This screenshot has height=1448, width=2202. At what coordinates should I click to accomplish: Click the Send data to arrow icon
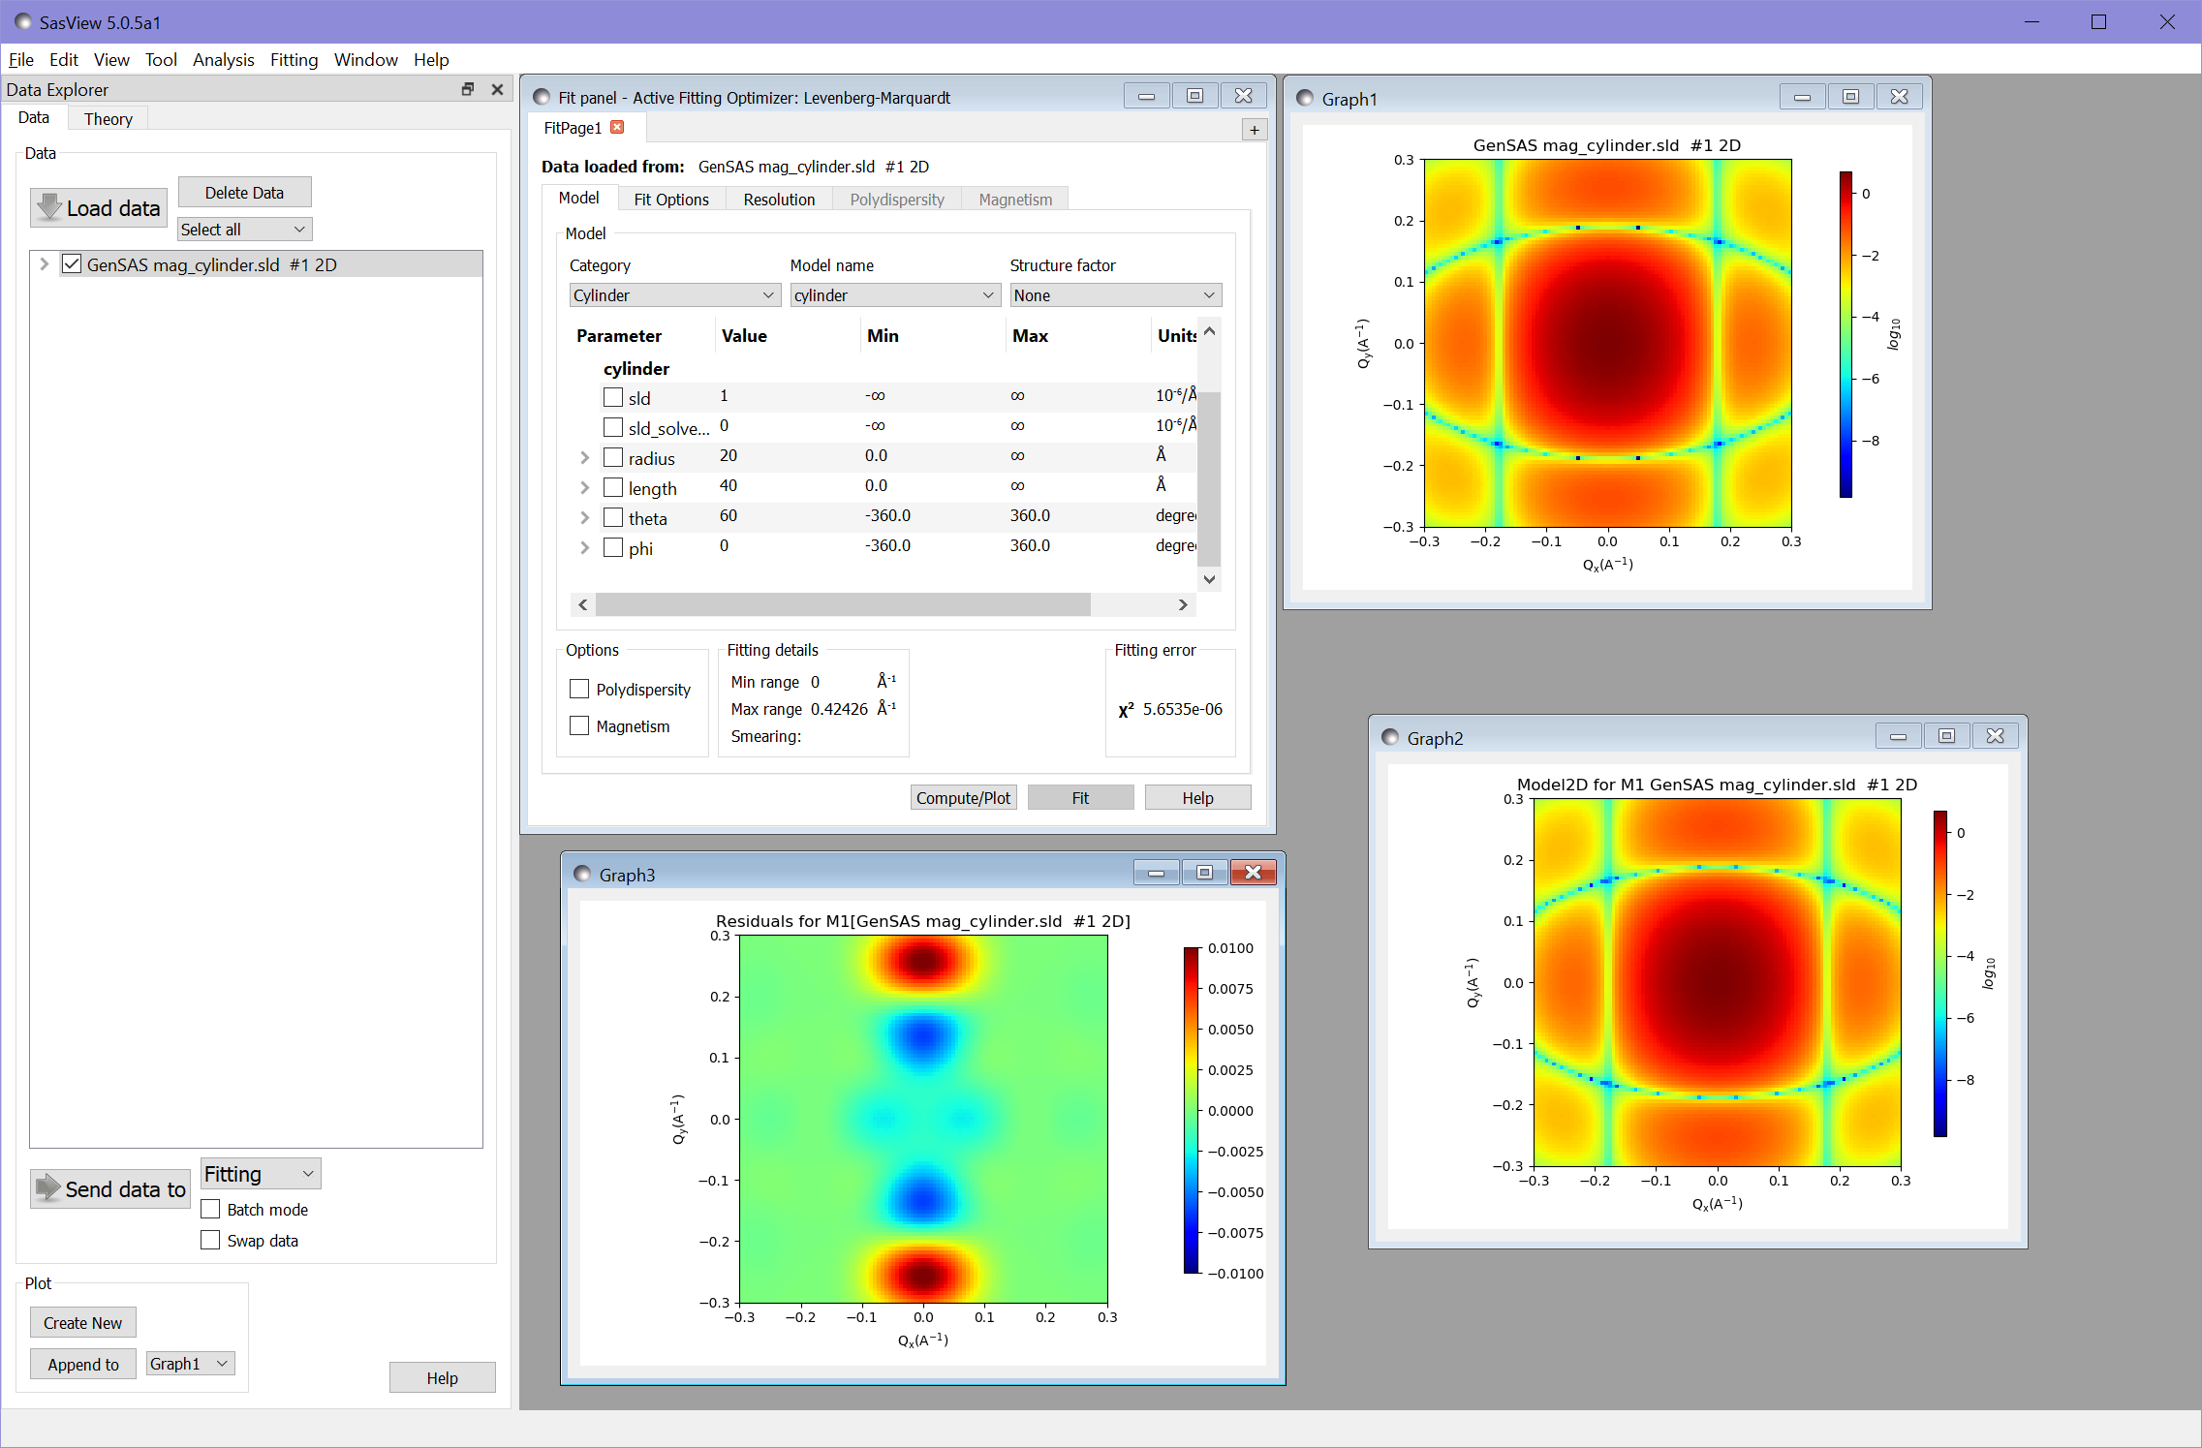point(47,1187)
